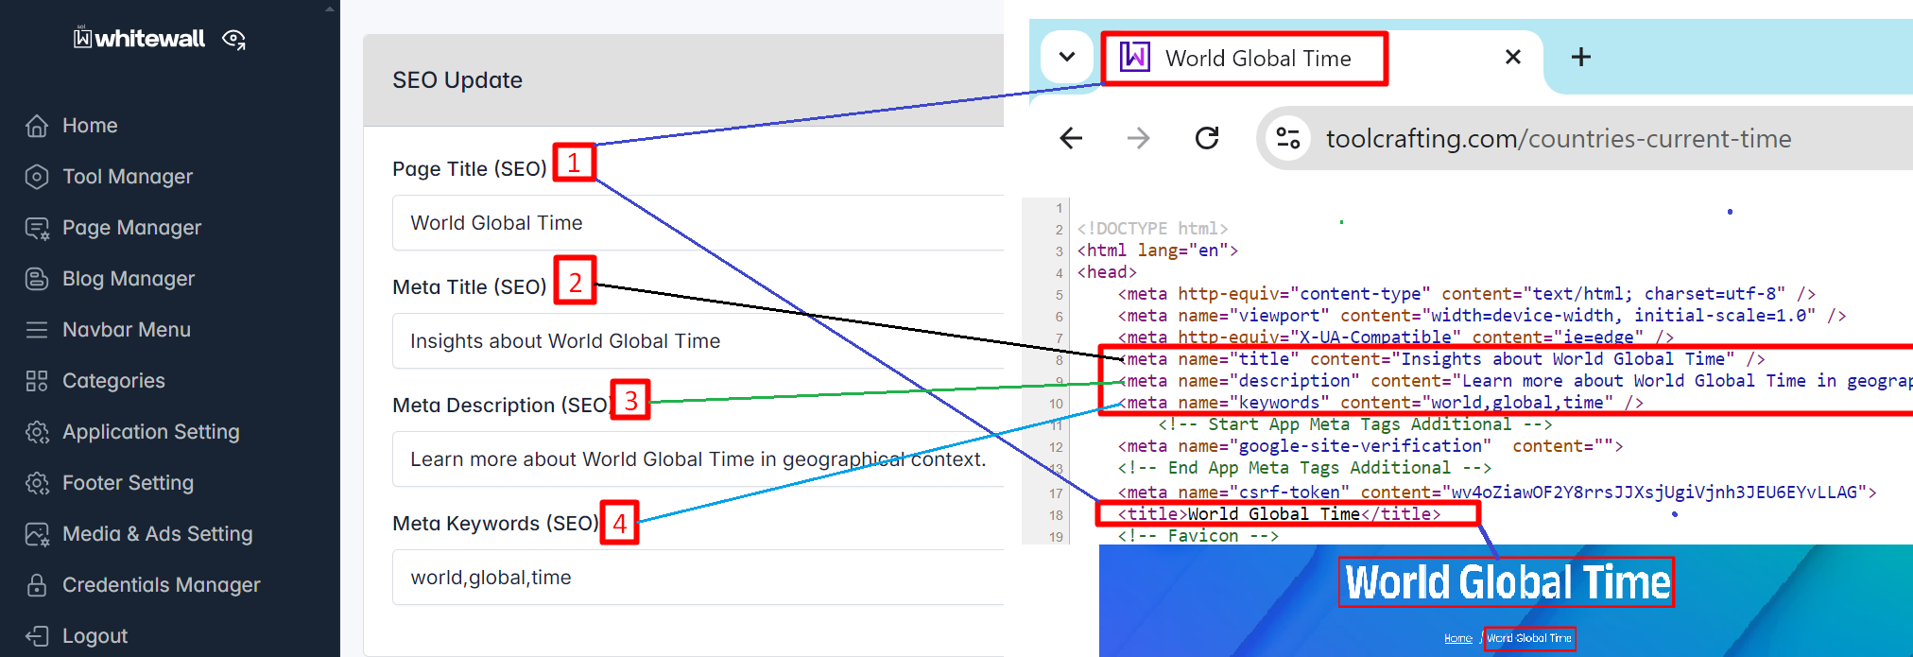Click the Credentials Manager lock icon

[x=37, y=585]
